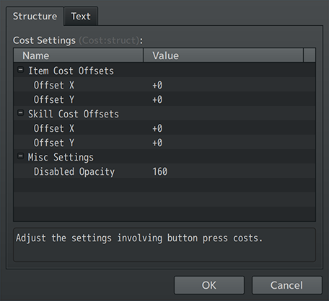Viewport: 329px width, 301px height.
Task: Confirm with the OK button
Action: [x=209, y=285]
